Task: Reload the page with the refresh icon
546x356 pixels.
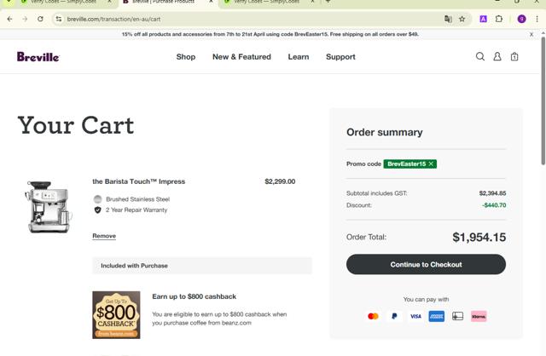Action: coord(40,19)
